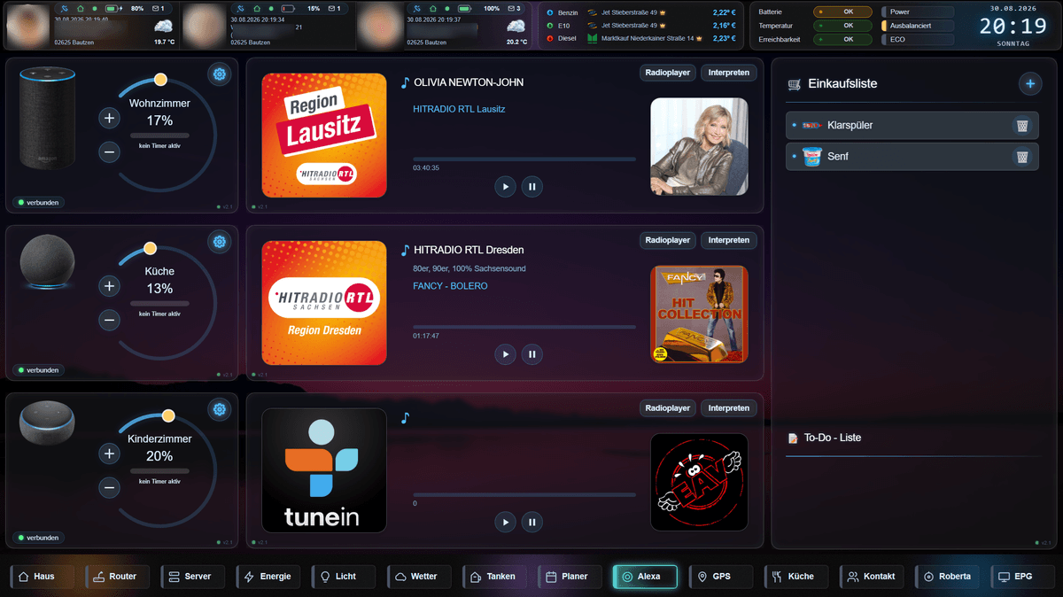1063x597 pixels.
Task: Click the Batterie OK status pill
Action: (x=843, y=12)
